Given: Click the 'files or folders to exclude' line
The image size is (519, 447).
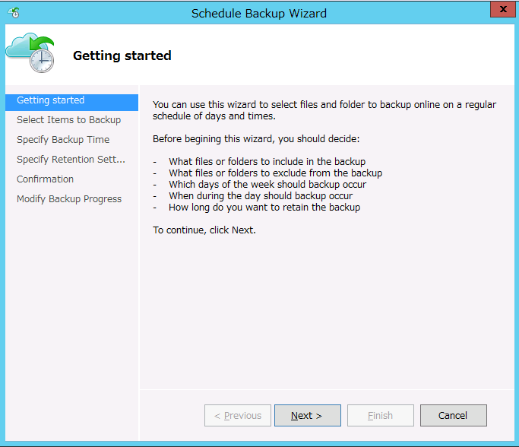Looking at the screenshot, I should tap(275, 173).
